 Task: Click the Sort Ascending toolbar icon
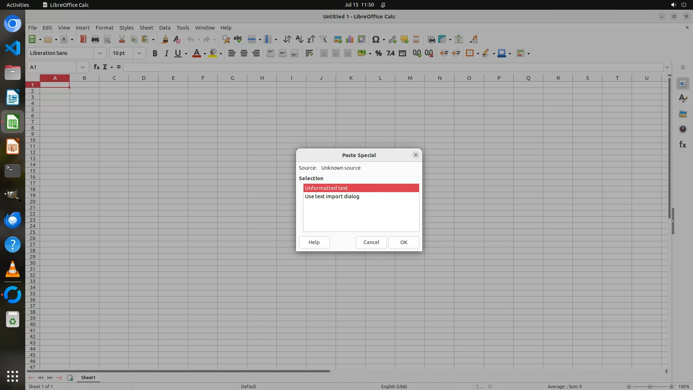click(x=299, y=39)
